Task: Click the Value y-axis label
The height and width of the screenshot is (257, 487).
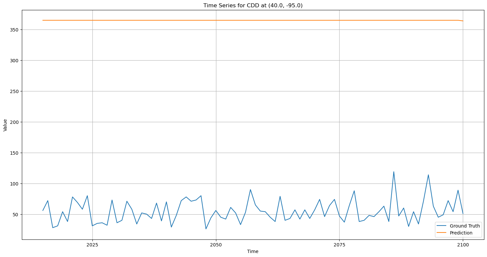Action: point(5,125)
